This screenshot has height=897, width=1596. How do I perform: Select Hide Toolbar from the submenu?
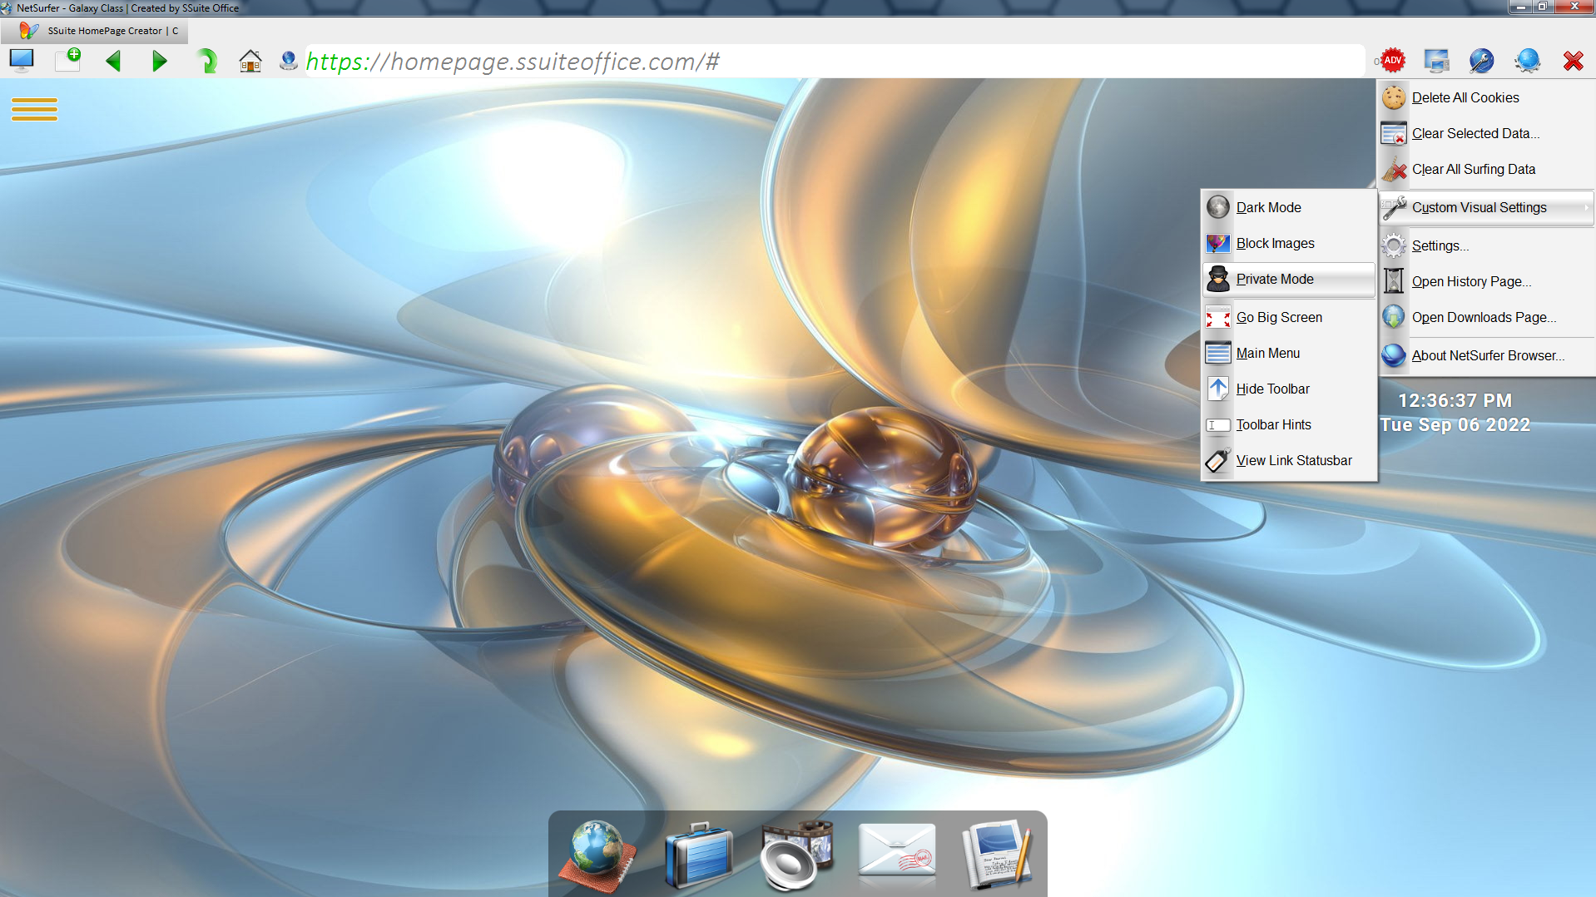tap(1272, 389)
